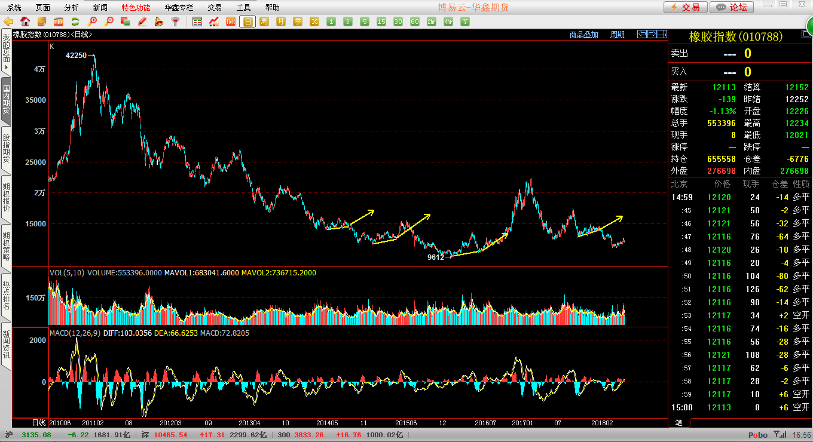The image size is (813, 442).
Task: Click the previous-arrow box above the chart
Action: 642,34
